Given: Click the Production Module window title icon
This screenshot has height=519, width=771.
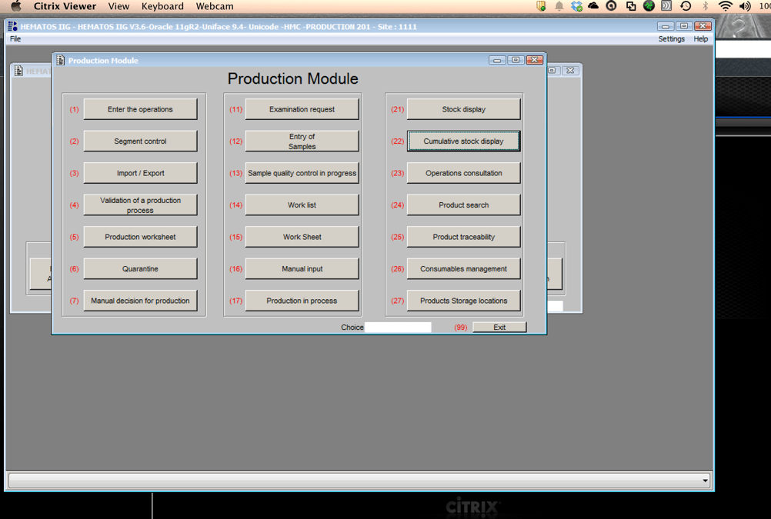Looking at the screenshot, I should click(x=60, y=60).
